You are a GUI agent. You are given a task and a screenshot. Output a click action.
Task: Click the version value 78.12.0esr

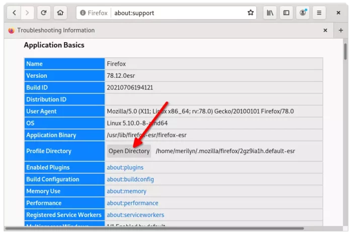pyautogui.click(x=121, y=76)
